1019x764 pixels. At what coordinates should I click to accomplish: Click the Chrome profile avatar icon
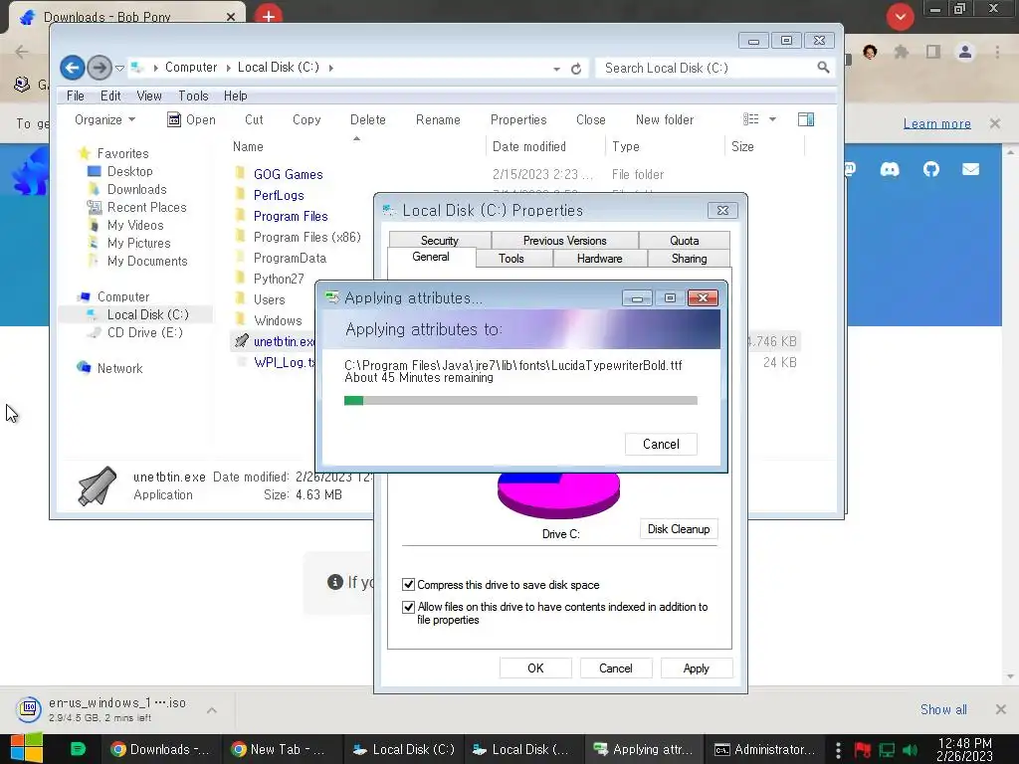click(x=965, y=52)
